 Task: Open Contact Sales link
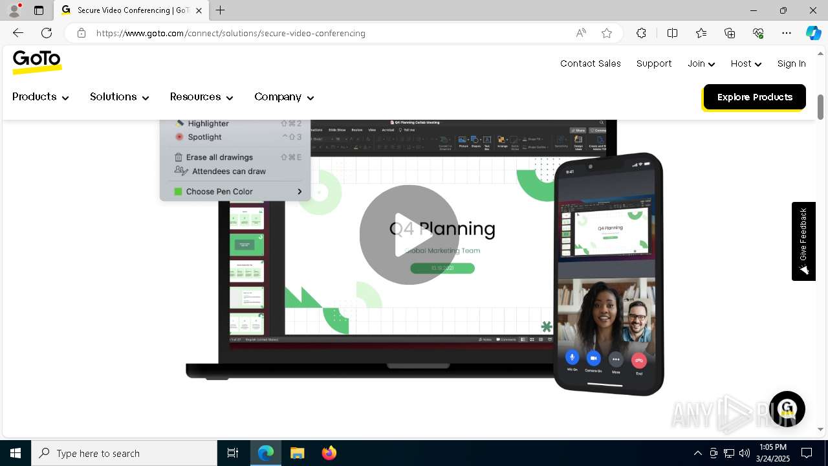tap(591, 63)
